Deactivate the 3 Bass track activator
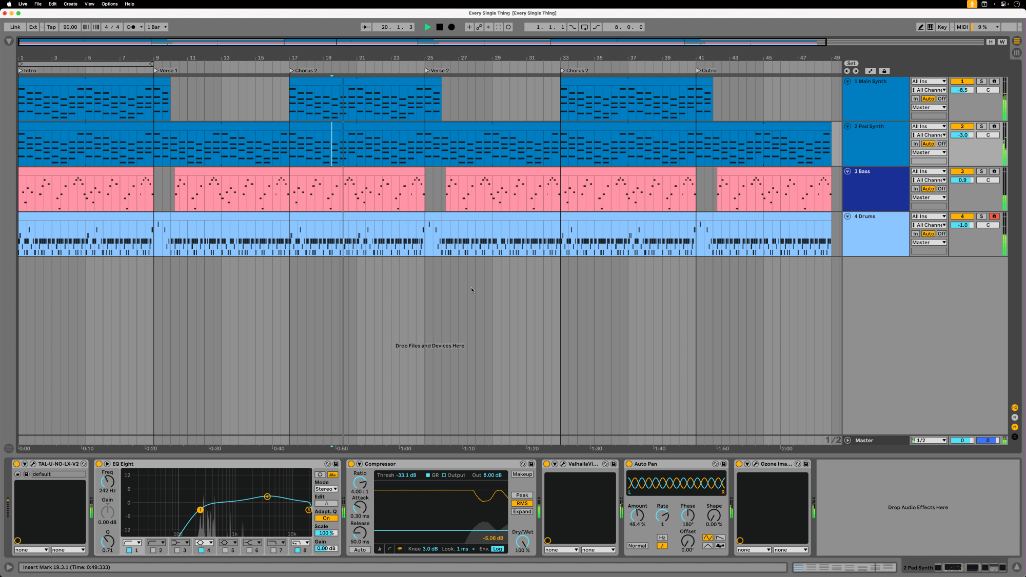1026x577 pixels. pyautogui.click(x=962, y=171)
